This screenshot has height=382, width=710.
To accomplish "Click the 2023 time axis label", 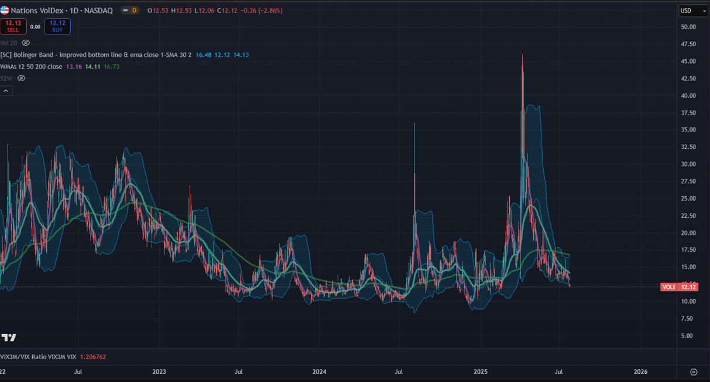I will pyautogui.click(x=159, y=371).
